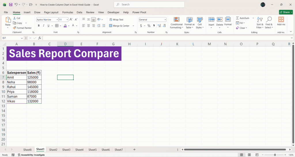This screenshot has width=295, height=157.
Task: Click the Search box in title bar
Action: [149, 5]
